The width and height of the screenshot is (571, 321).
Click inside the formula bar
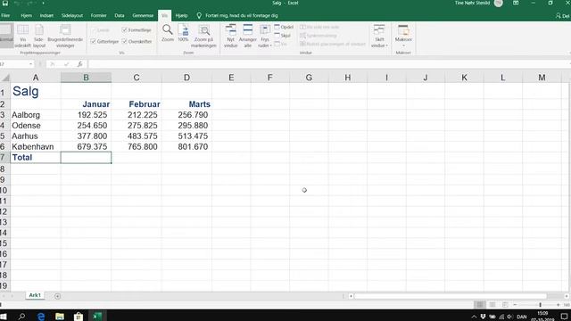click(327, 64)
